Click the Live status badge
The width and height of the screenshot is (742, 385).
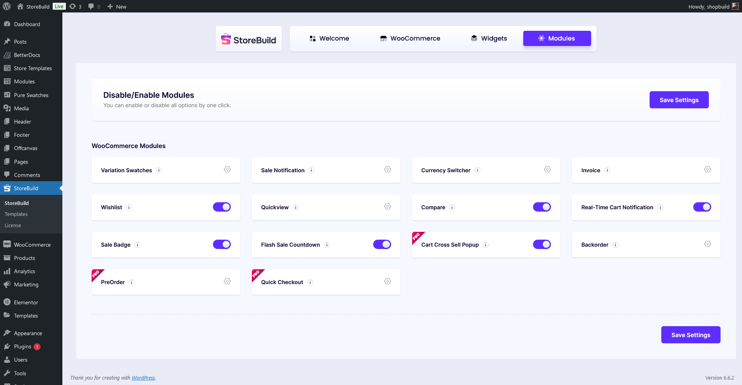(59, 6)
